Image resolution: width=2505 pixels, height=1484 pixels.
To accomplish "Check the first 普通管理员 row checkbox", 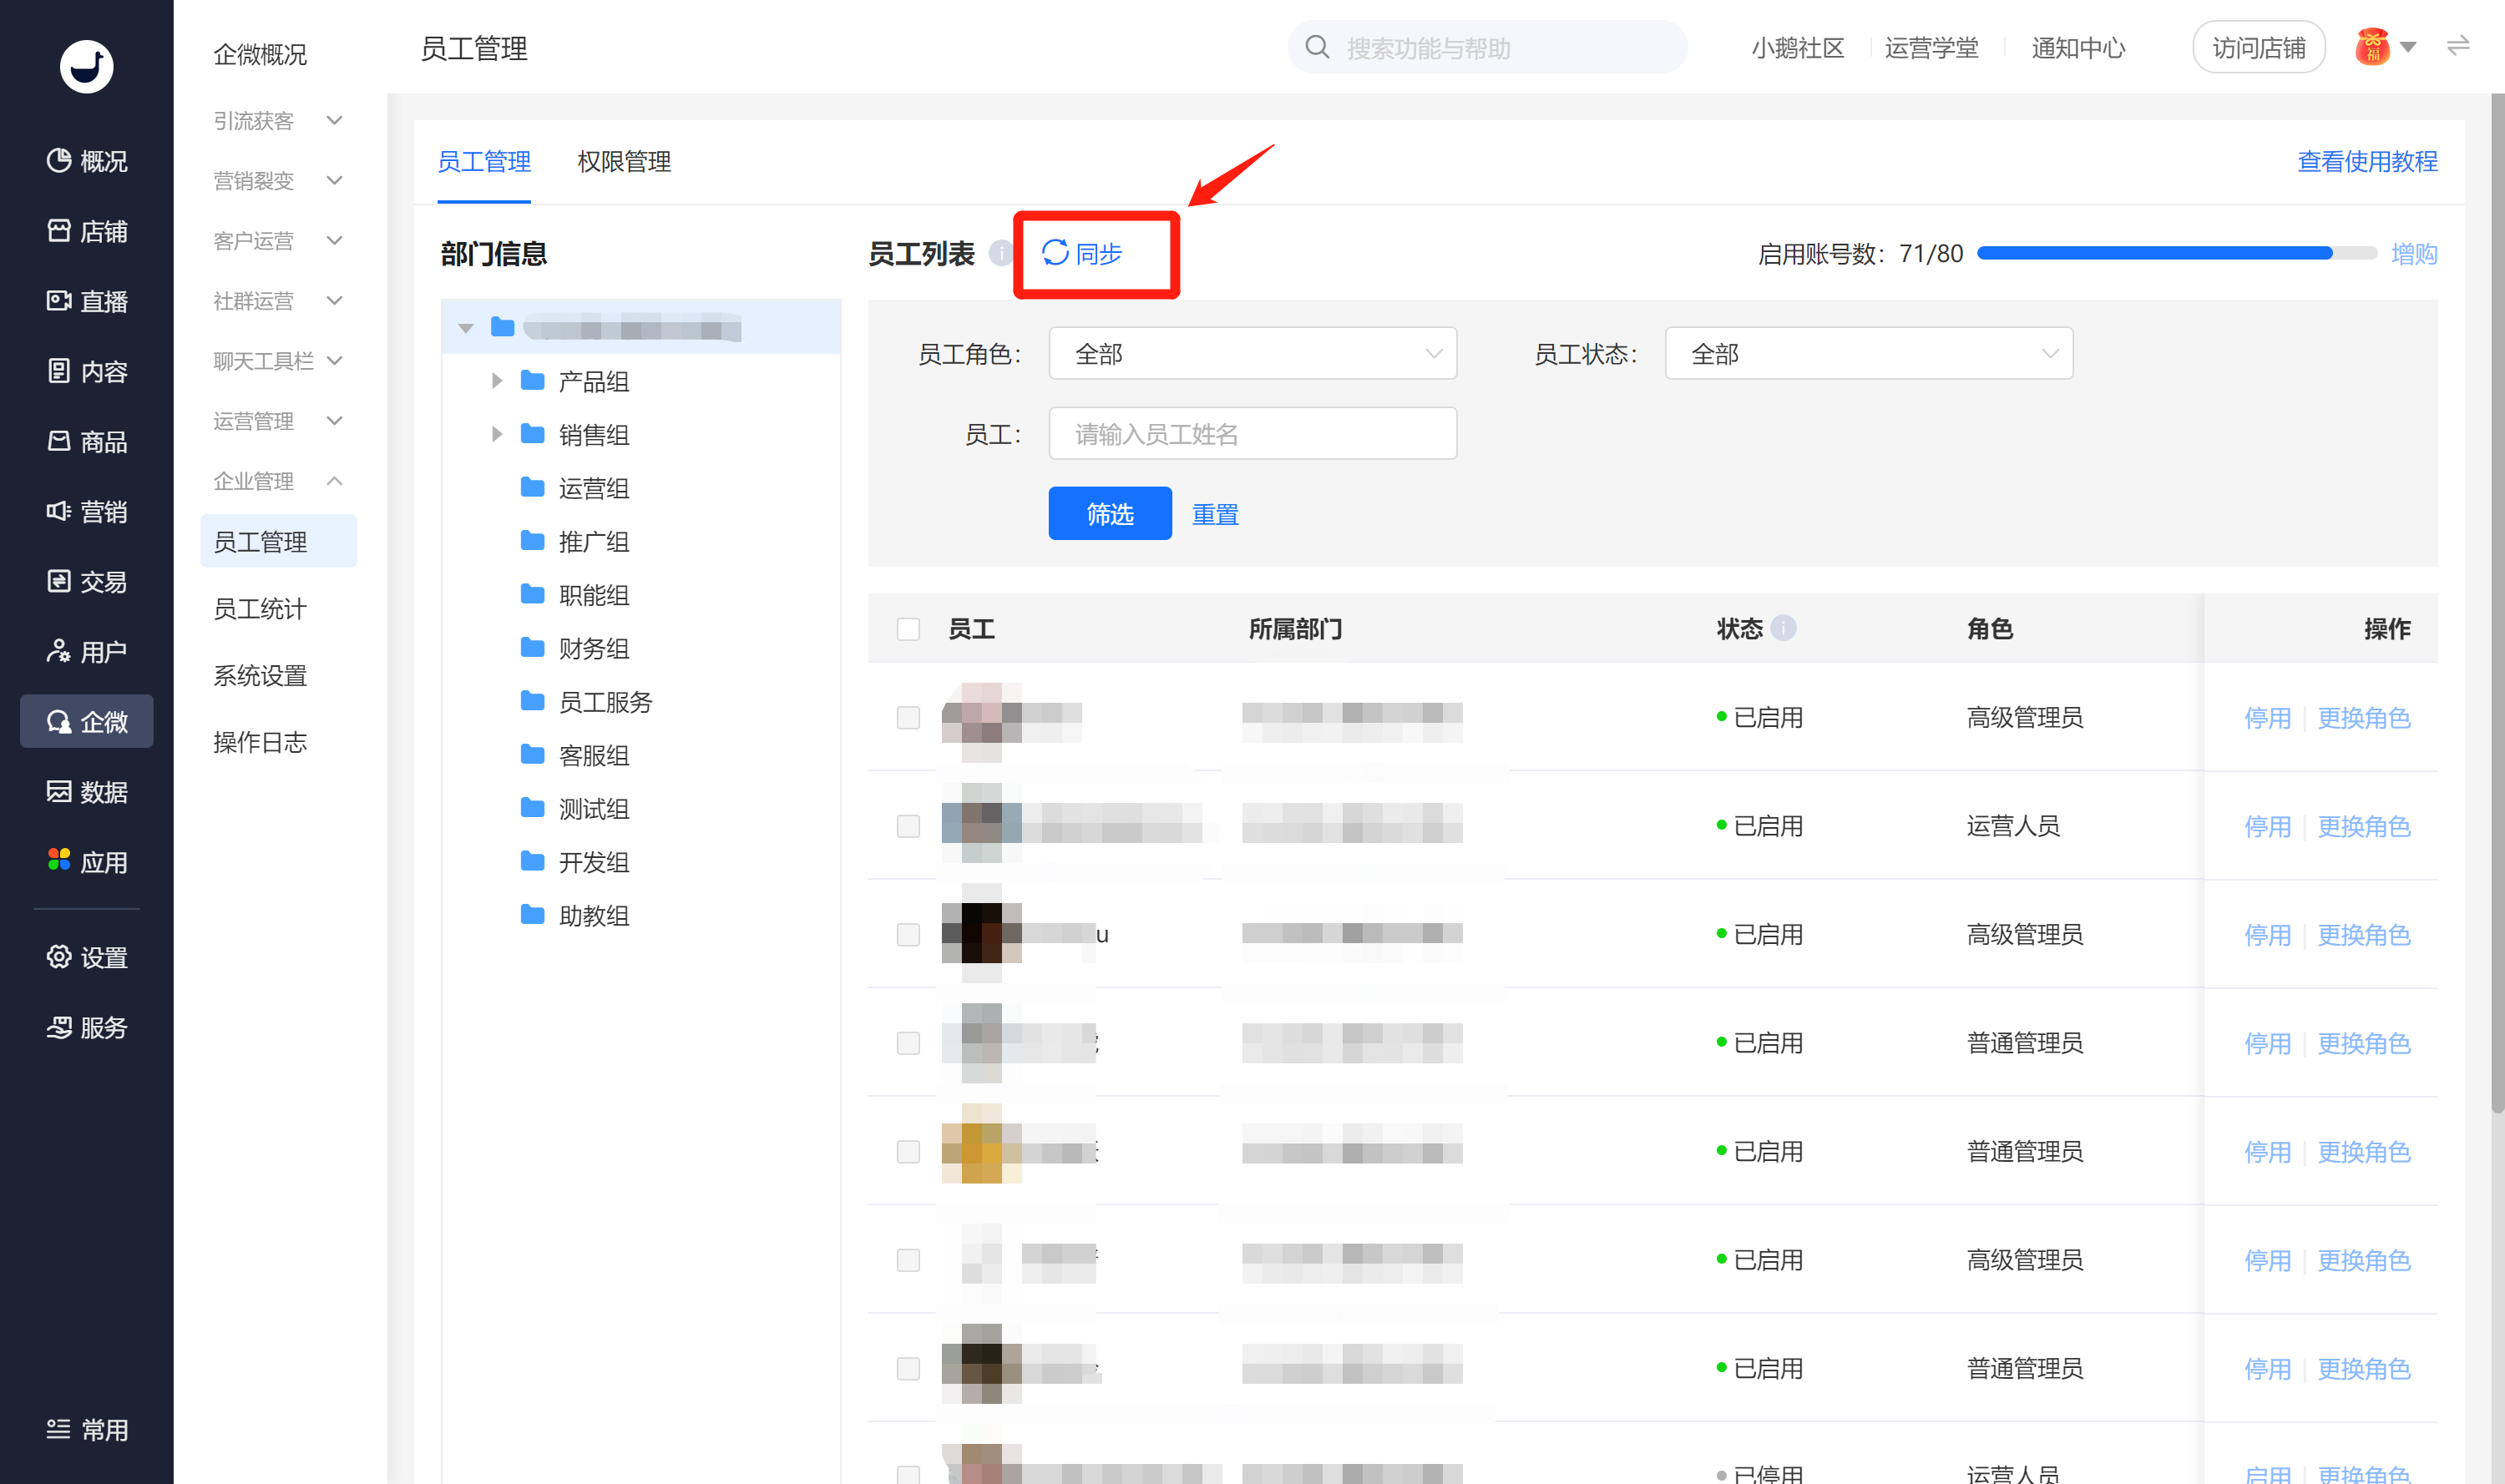I will pyautogui.click(x=908, y=1043).
